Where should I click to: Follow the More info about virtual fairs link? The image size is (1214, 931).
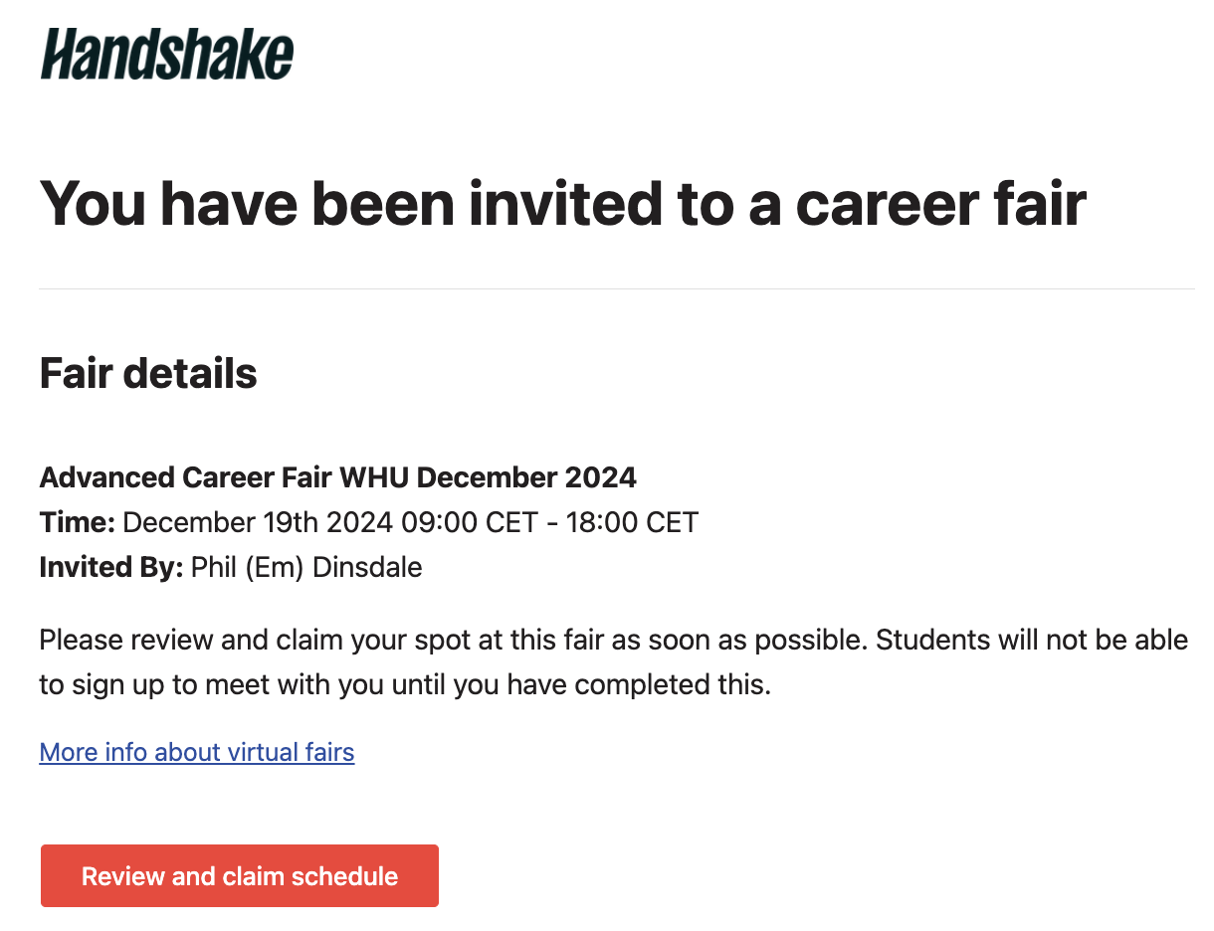(x=197, y=752)
